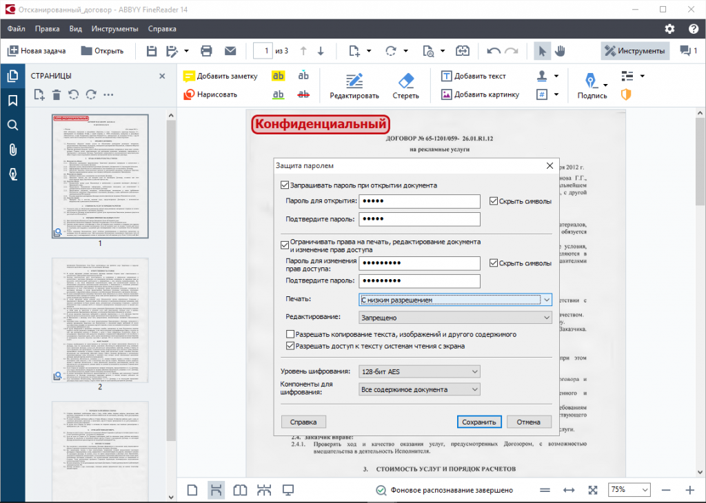Click the password security shield icon
Viewport: 706px width, 503px height.
click(x=626, y=94)
